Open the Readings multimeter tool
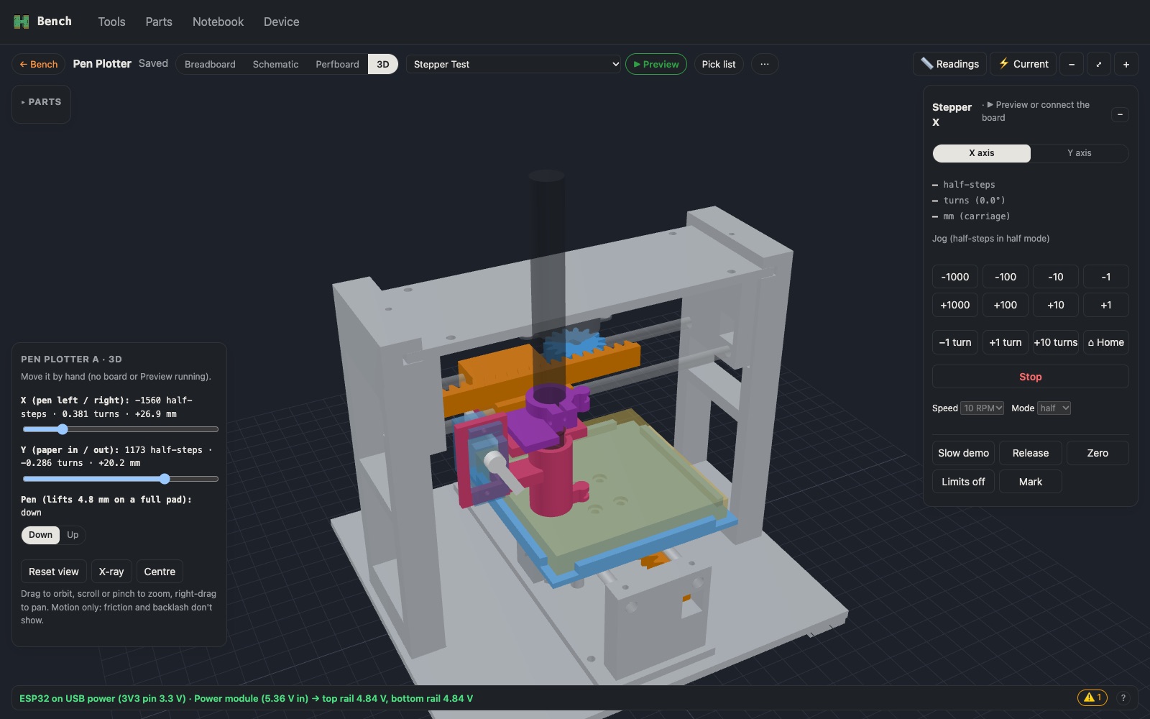Screen dimensions: 1150x719 tap(949, 64)
